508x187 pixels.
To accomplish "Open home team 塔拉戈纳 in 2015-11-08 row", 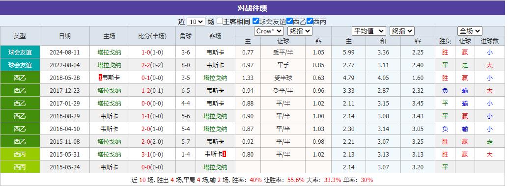I will tap(109, 142).
